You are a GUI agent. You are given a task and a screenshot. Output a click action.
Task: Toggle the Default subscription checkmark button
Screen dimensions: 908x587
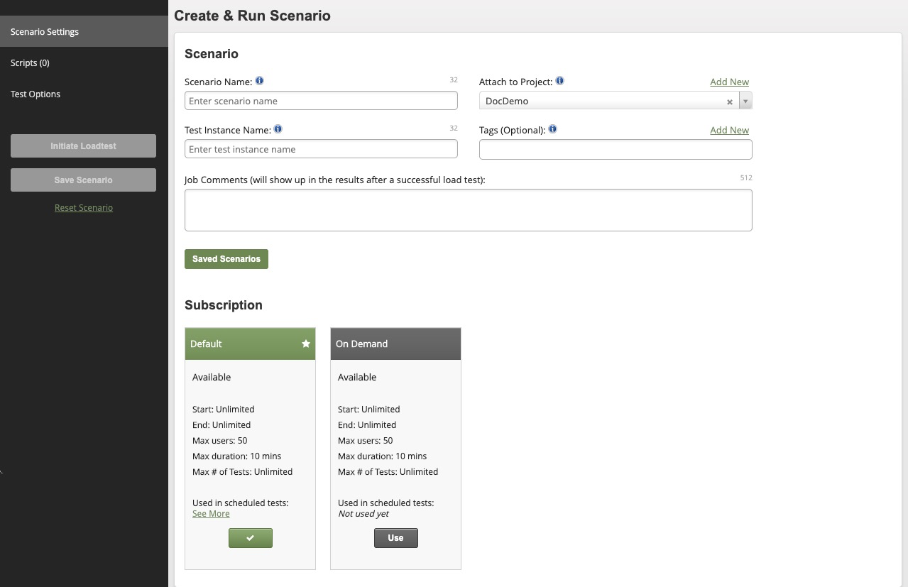[250, 538]
